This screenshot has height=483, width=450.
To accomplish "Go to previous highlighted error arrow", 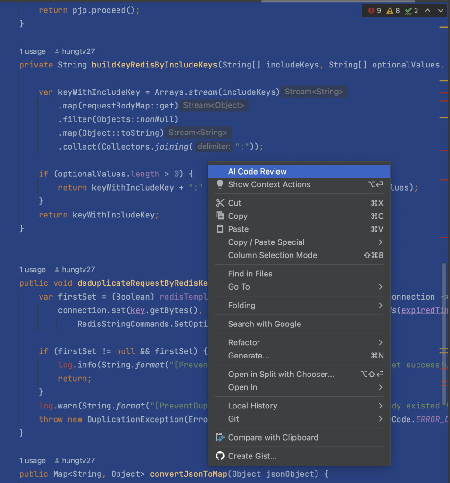I will [427, 10].
